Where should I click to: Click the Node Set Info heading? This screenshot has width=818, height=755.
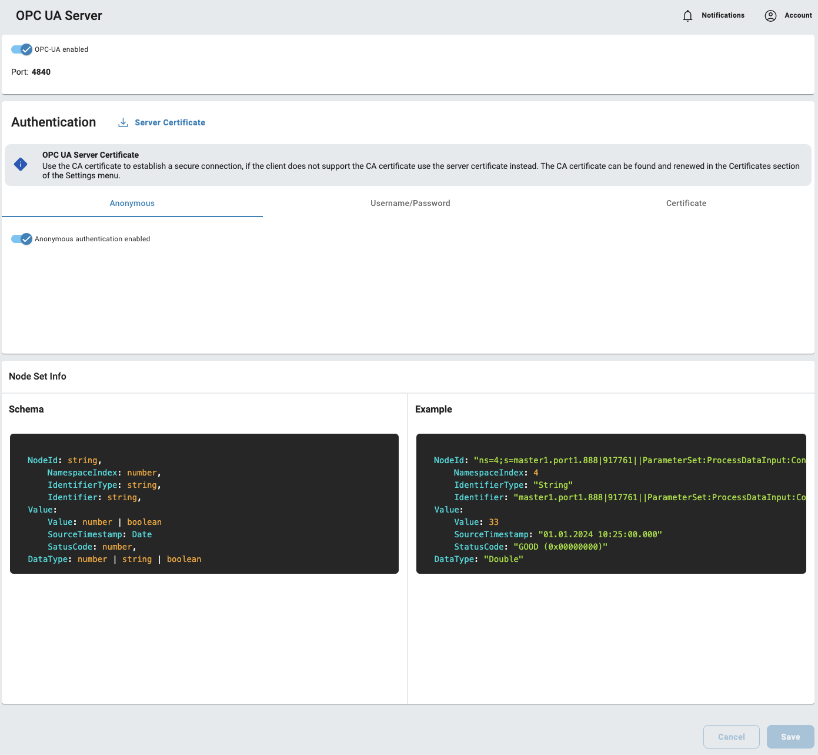point(38,376)
